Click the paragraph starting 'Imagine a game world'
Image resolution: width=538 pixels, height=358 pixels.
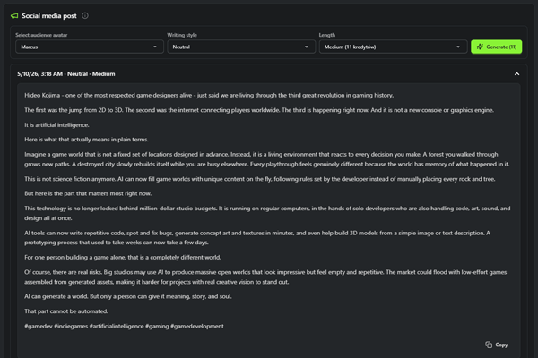click(267, 159)
